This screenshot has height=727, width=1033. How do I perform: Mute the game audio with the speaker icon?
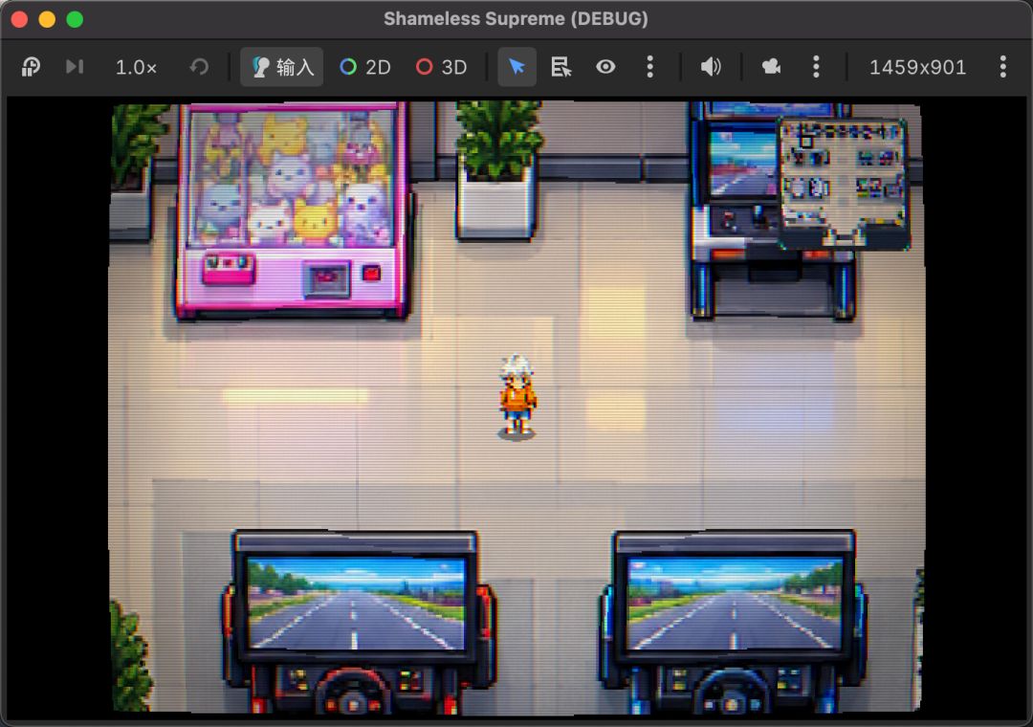(710, 67)
